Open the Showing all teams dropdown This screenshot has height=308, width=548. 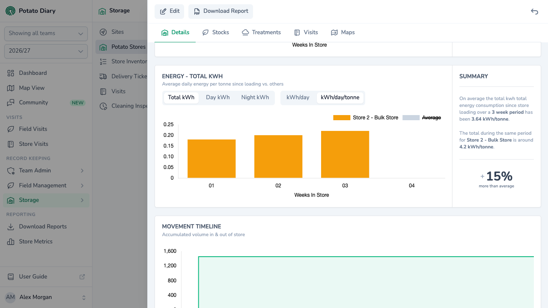(x=46, y=33)
